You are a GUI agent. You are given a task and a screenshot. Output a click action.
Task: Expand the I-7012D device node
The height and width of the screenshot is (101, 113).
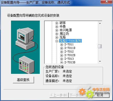[61, 55]
